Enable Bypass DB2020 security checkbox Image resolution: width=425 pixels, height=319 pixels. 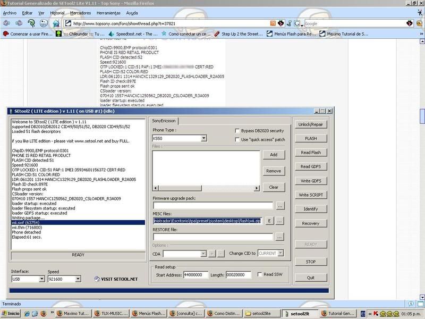[x=237, y=131]
